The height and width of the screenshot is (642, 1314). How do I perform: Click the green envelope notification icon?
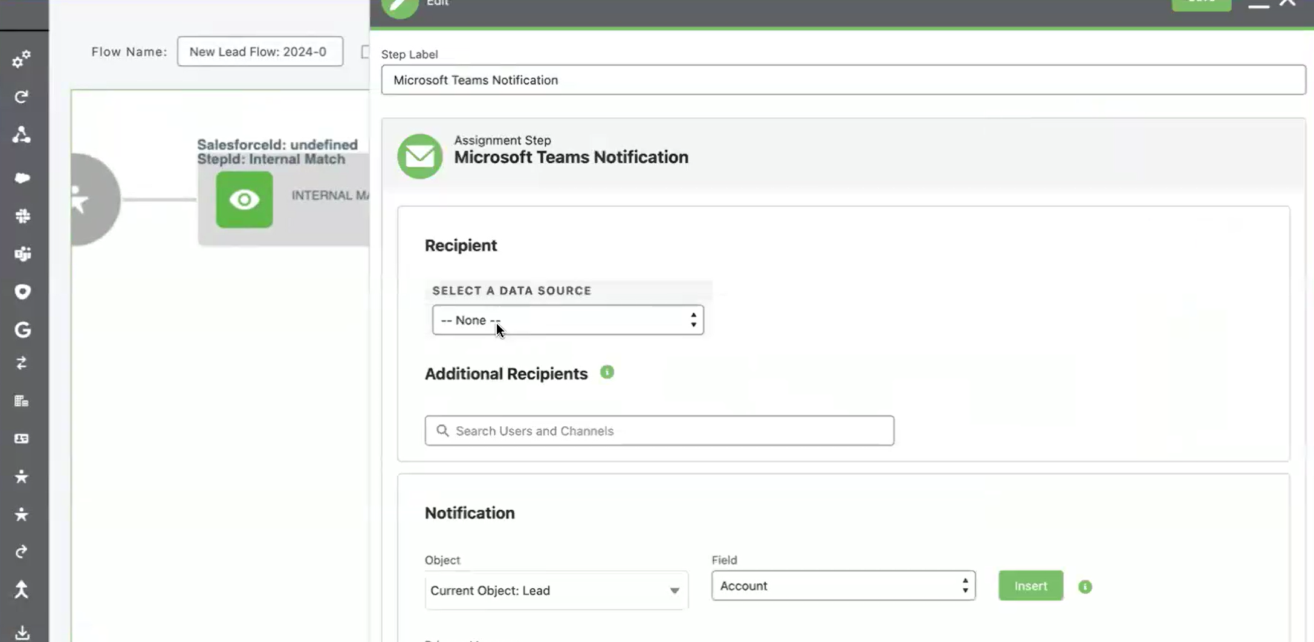[420, 156]
